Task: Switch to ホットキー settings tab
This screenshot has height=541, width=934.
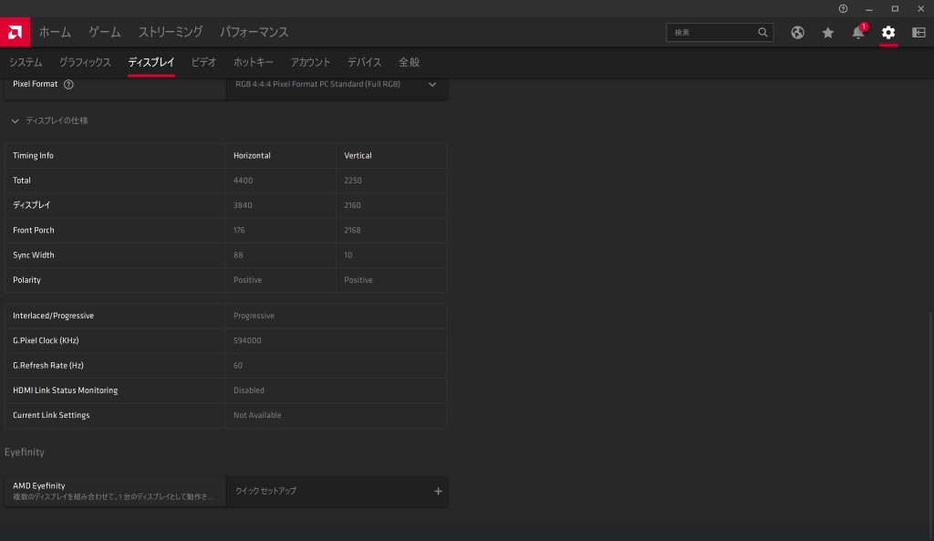Action: click(254, 62)
